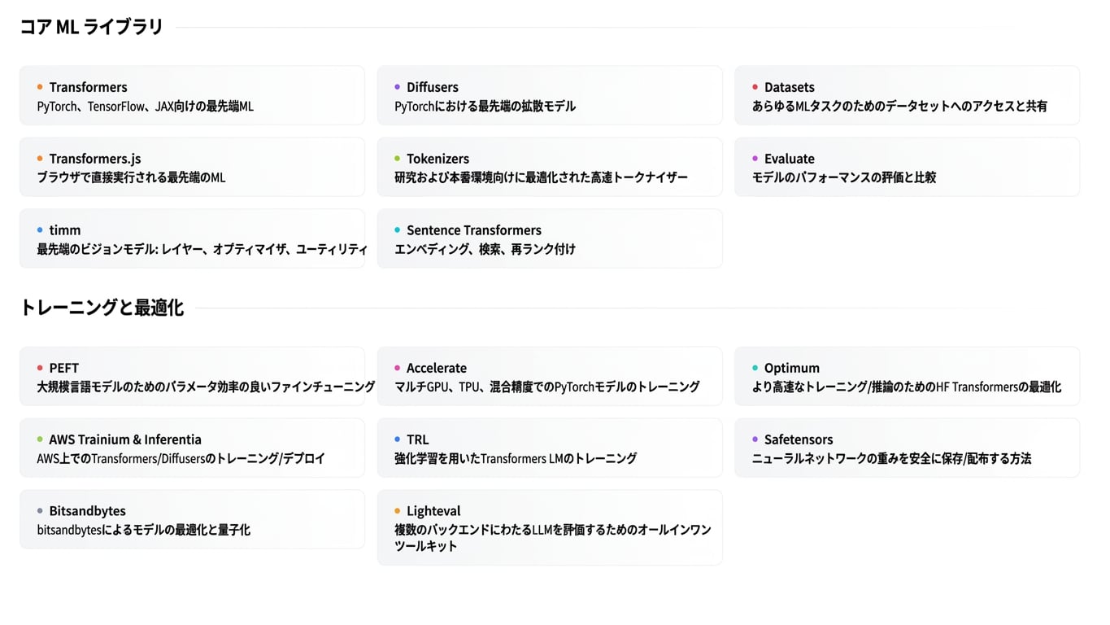Go to the Transformers.js card

point(192,167)
